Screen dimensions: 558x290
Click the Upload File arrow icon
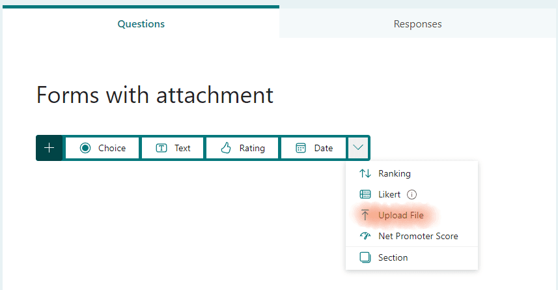[x=365, y=215]
